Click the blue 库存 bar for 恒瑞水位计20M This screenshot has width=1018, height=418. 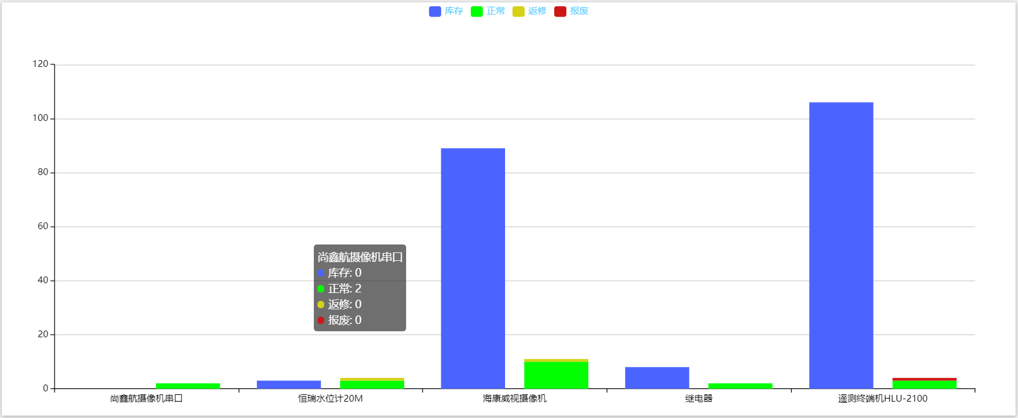pos(289,384)
